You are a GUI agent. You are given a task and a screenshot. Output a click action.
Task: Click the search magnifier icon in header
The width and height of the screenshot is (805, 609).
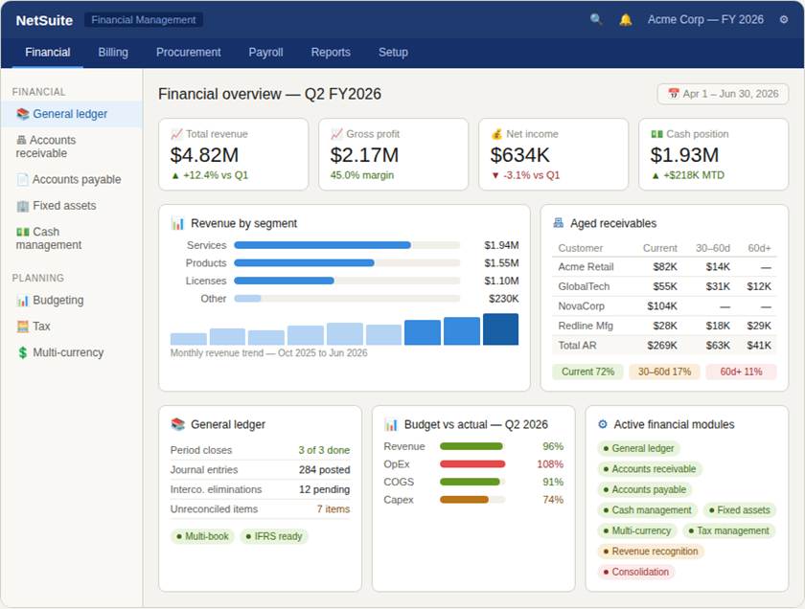click(x=595, y=19)
